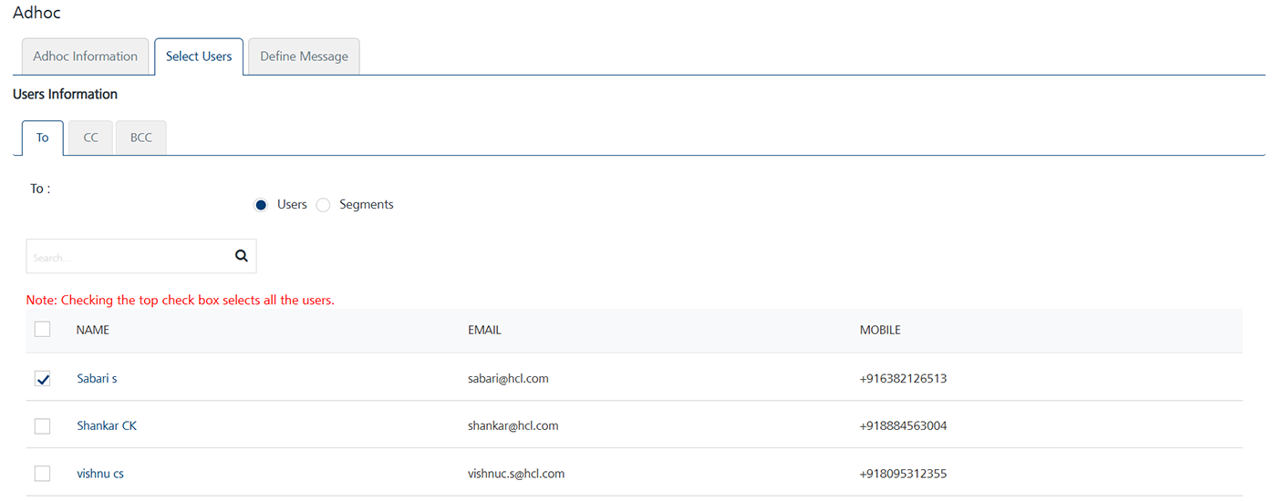Click the MOBILE column header
1274x501 pixels.
coord(880,330)
